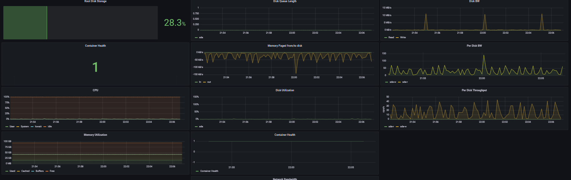The image size is (571, 180).
Task: Toggle the Buffers series in Memory Utilization legend
Action: [40, 171]
